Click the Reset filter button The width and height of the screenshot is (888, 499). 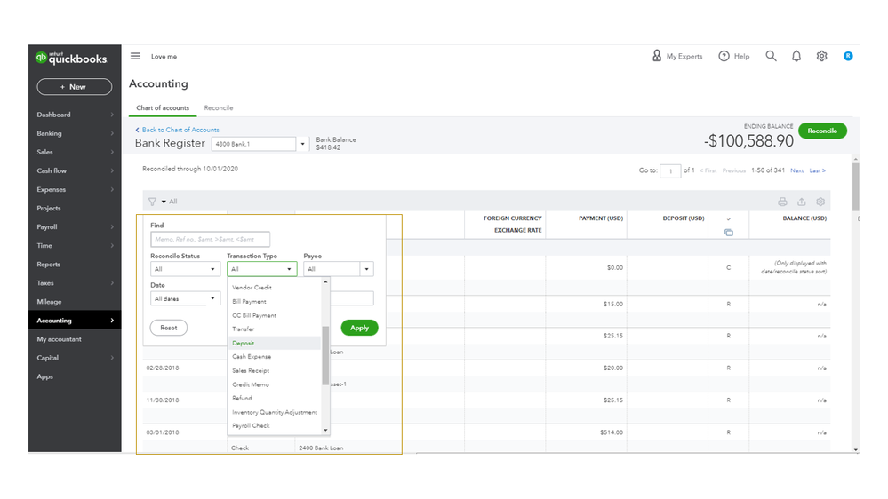(169, 328)
